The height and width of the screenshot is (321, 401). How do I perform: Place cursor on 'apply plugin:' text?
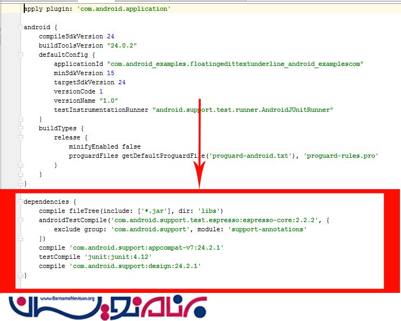point(49,9)
